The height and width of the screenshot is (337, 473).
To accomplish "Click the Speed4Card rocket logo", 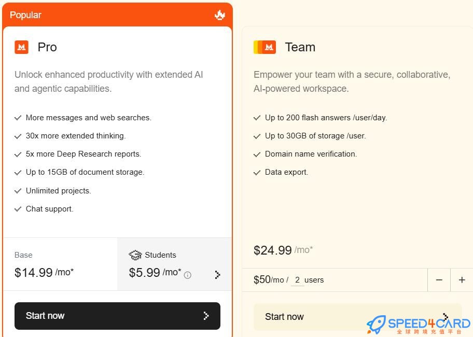I will coord(377,324).
